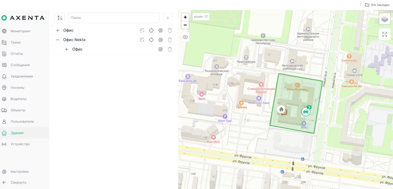This screenshot has height=189, width=393.
Task: Collapse sidebar with Свернуть
Action: point(18,182)
